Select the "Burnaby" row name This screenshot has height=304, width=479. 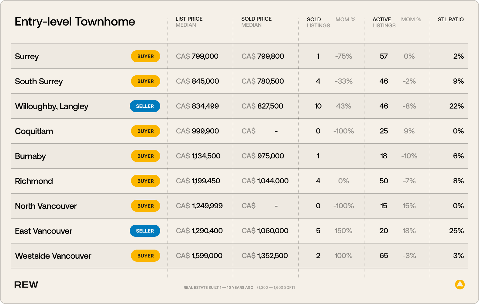[x=30, y=156]
